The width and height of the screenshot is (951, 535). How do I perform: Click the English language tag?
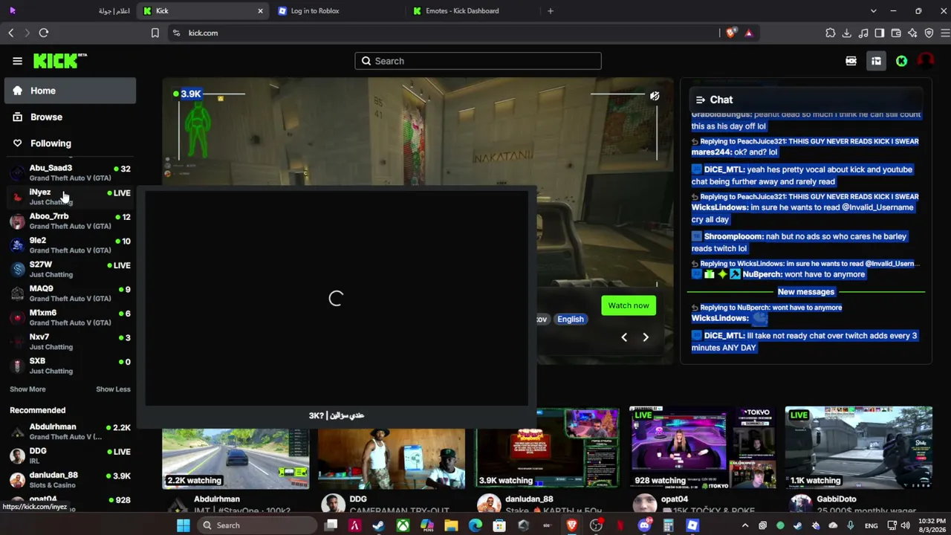pos(571,320)
